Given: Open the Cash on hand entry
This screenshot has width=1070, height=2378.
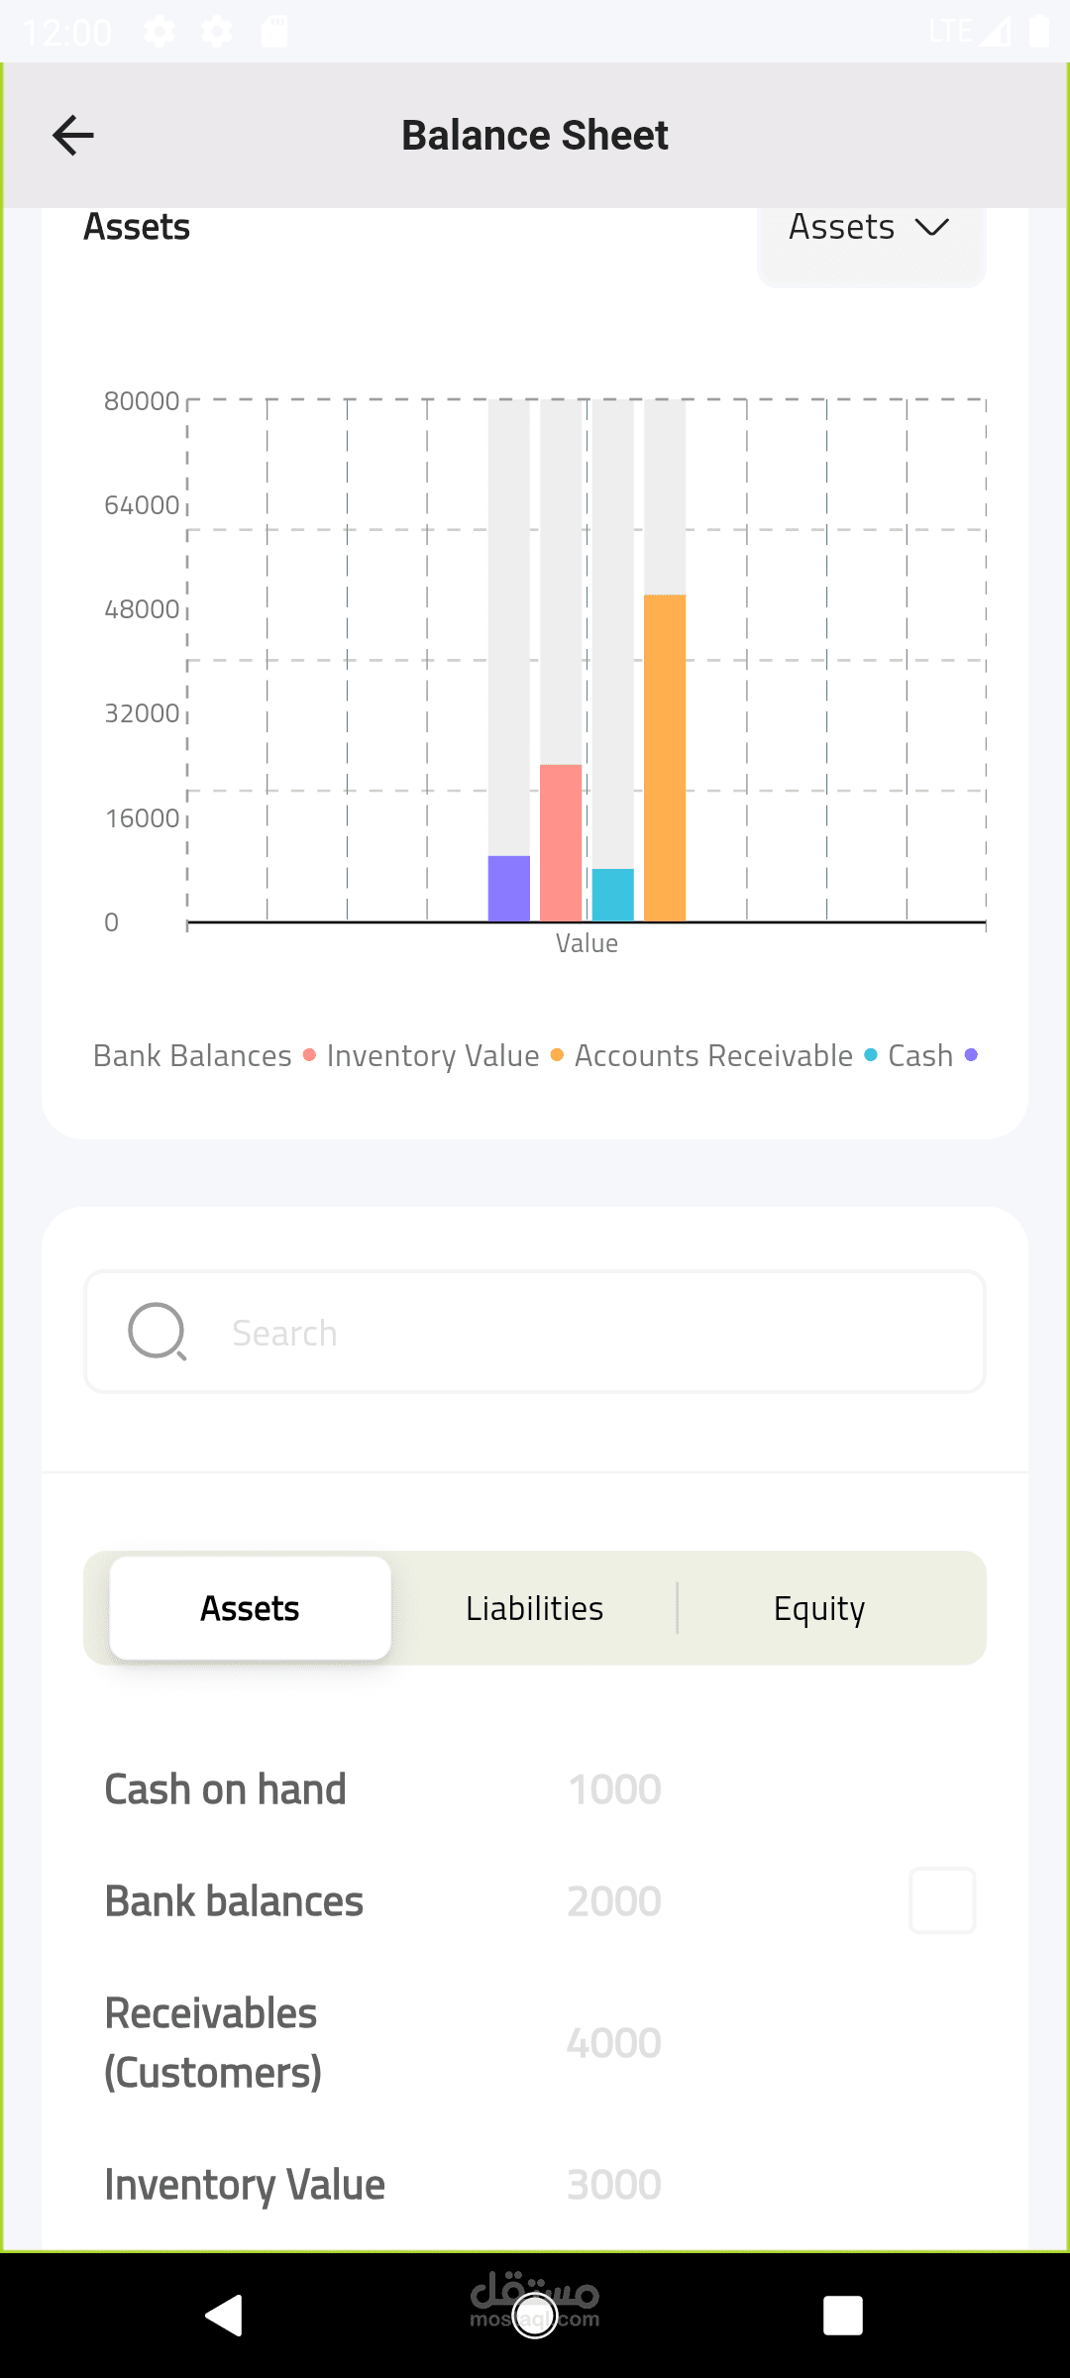Looking at the screenshot, I should point(226,1789).
